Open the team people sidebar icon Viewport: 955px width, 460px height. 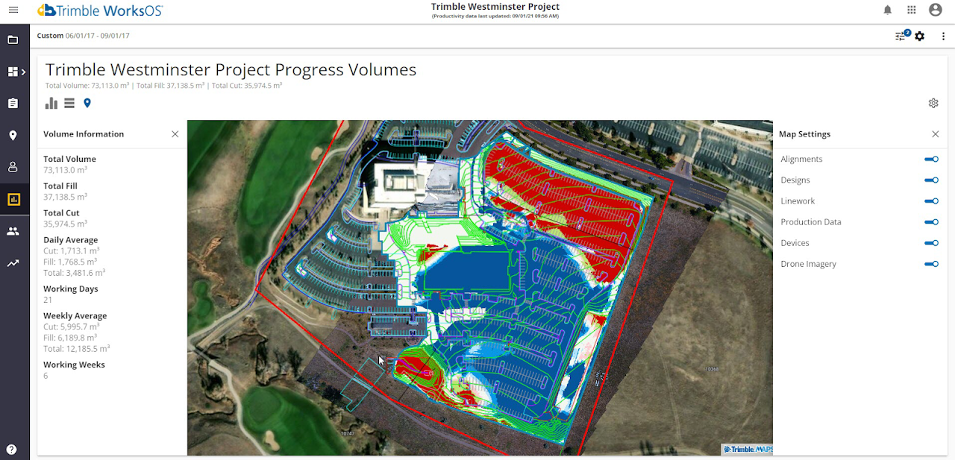coord(13,231)
